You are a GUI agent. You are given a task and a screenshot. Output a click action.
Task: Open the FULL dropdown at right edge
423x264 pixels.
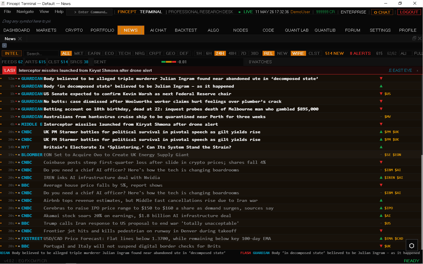[x=418, y=53]
